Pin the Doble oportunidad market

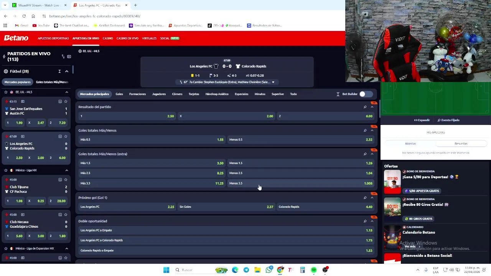[x=365, y=221]
